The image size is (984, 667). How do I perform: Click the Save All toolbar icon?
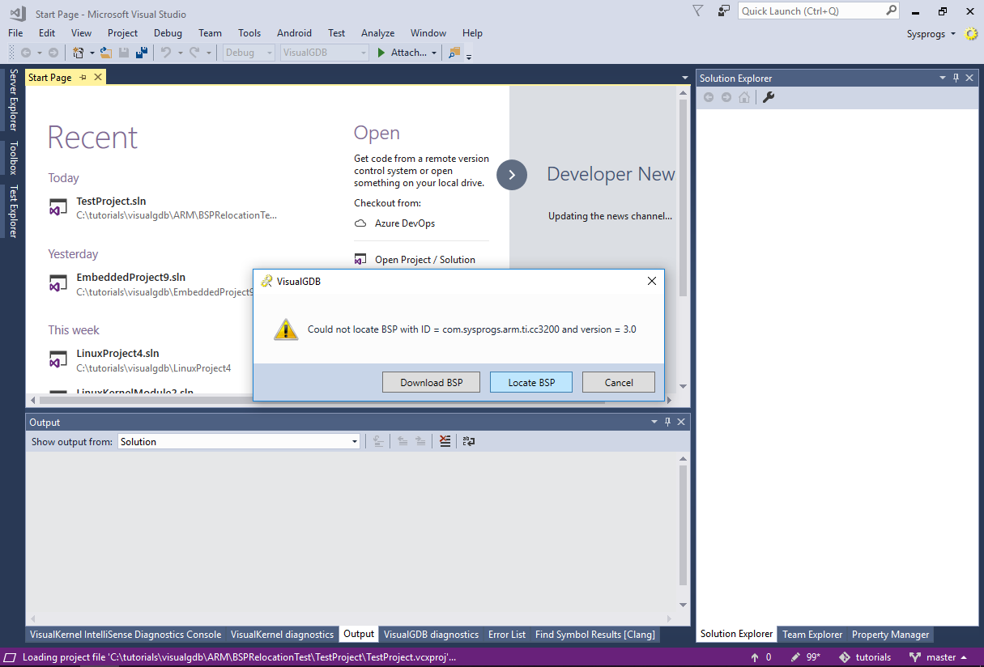pos(142,53)
